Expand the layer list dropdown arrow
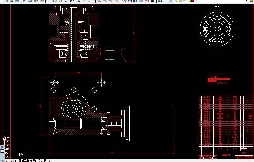This screenshot has height=162, width=254. pyautogui.click(x=247, y=1)
